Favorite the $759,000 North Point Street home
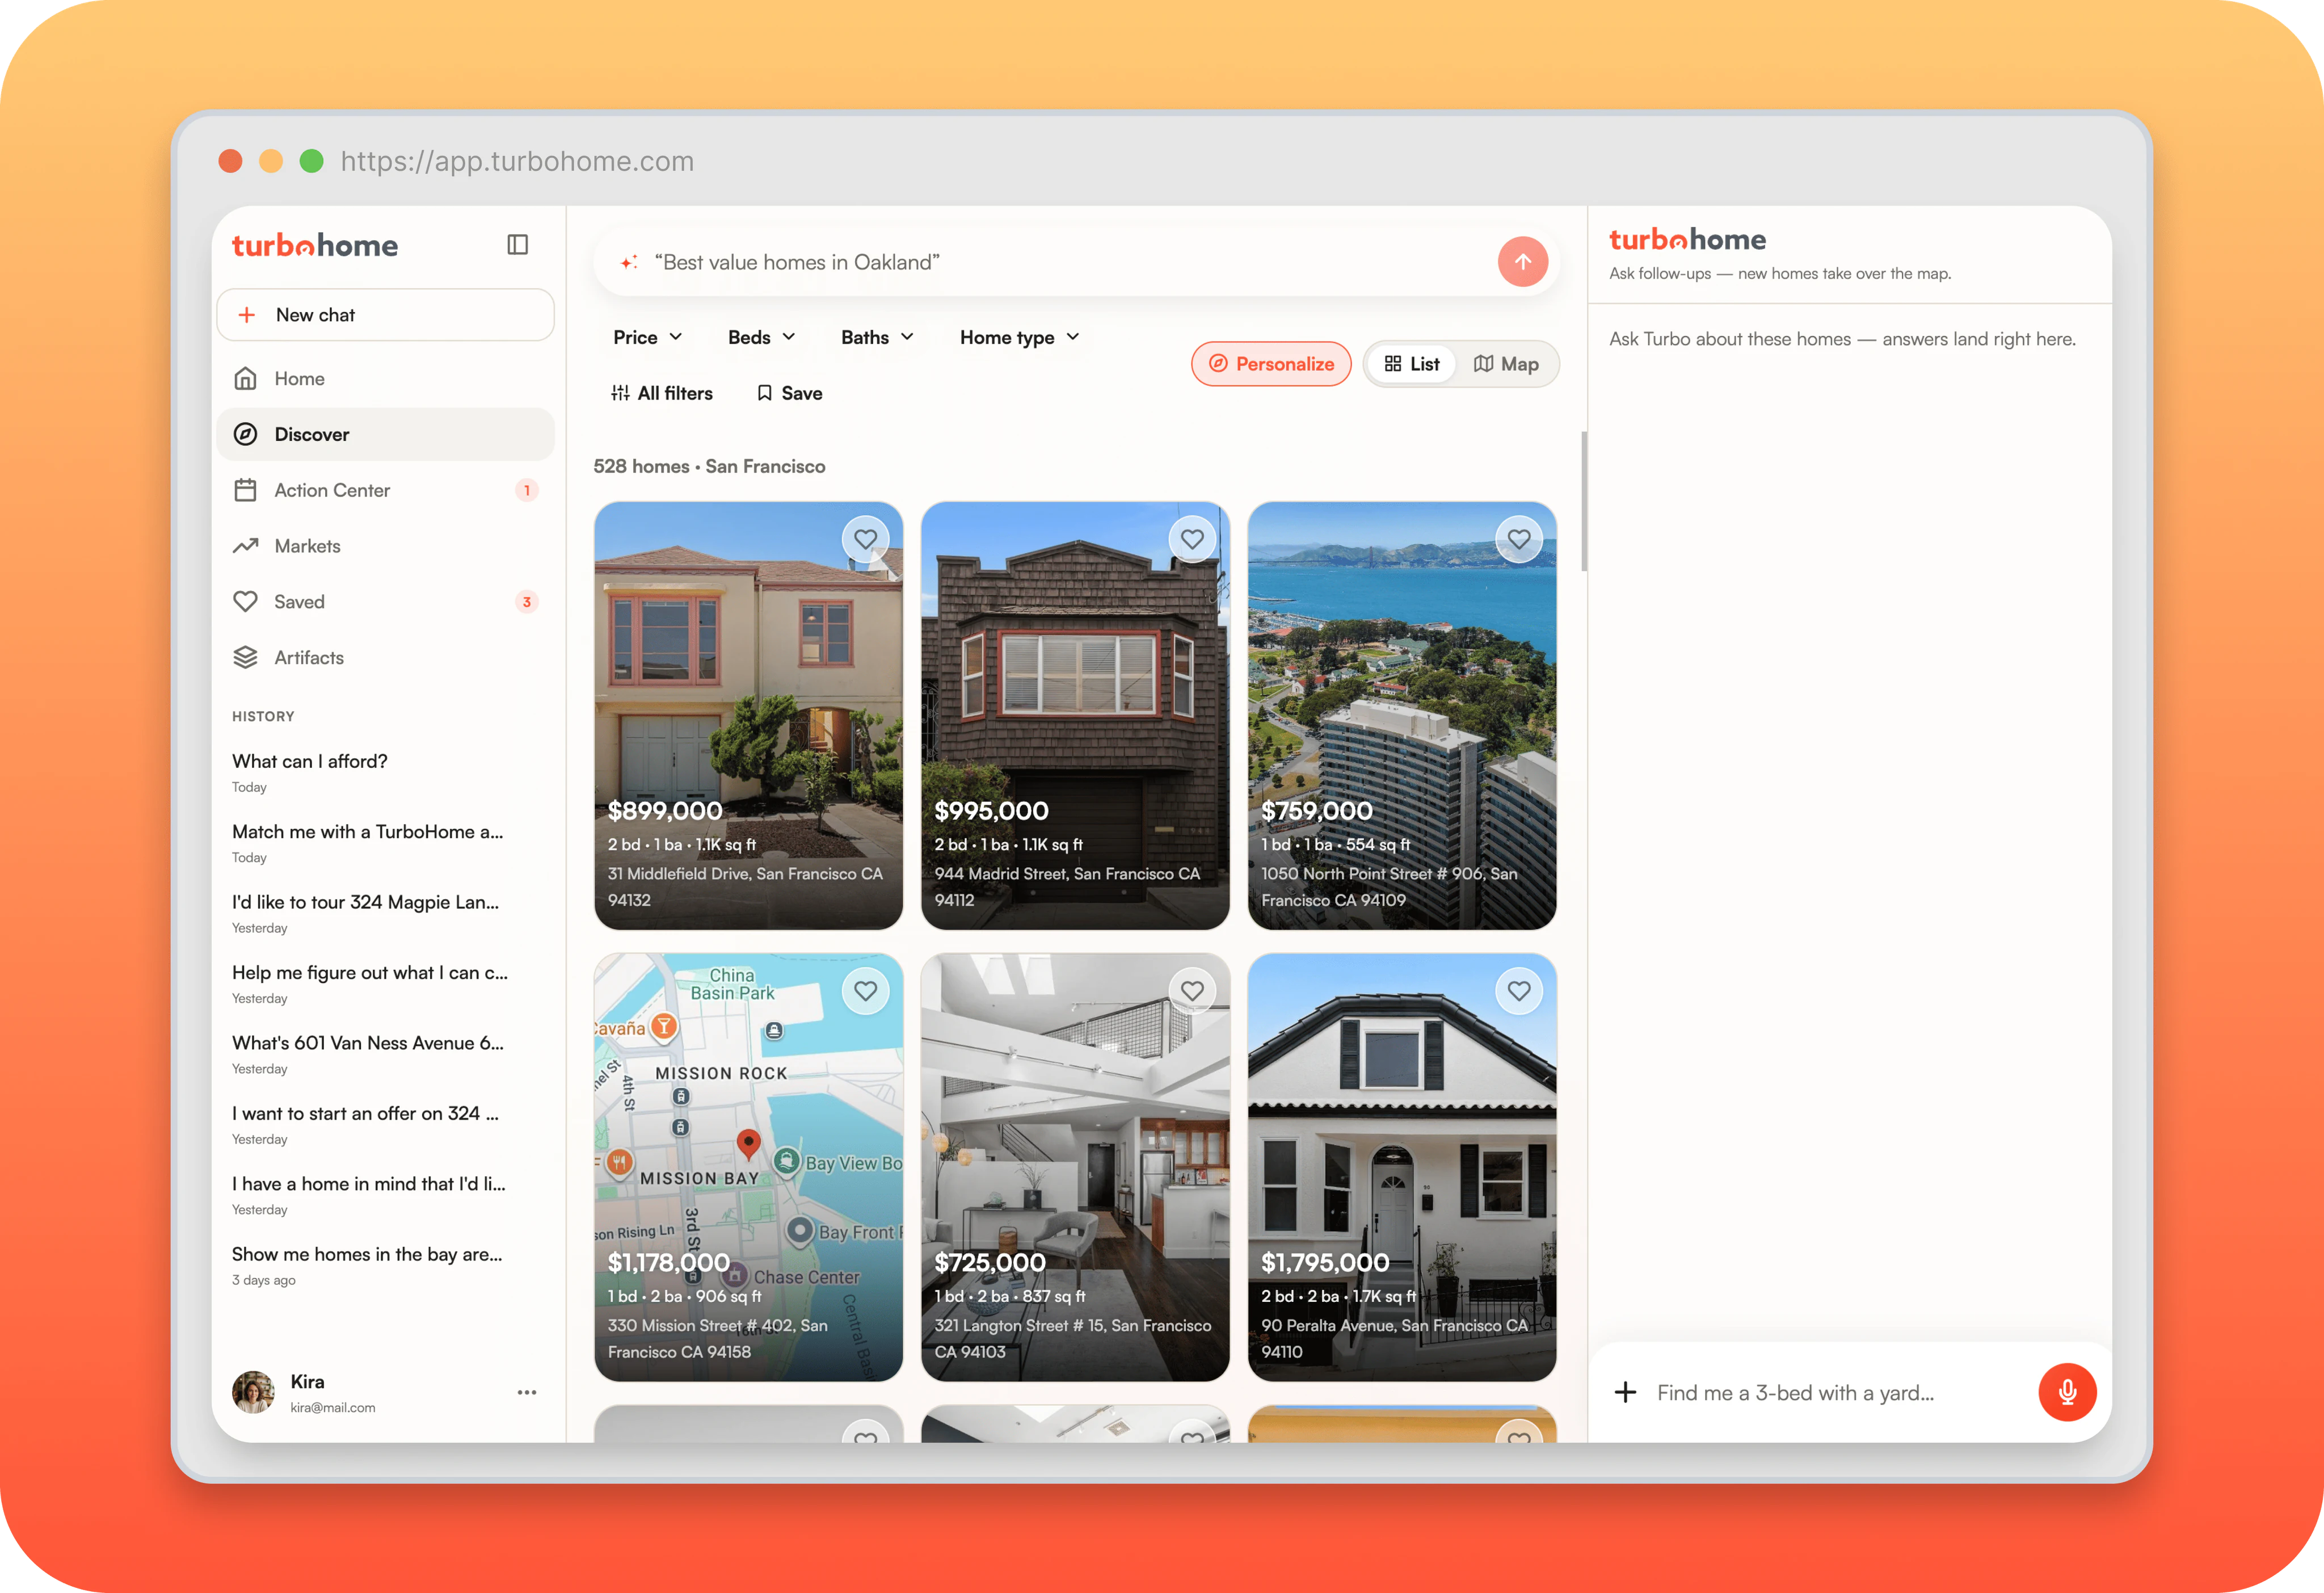Image resolution: width=2324 pixels, height=1593 pixels. 1519,539
